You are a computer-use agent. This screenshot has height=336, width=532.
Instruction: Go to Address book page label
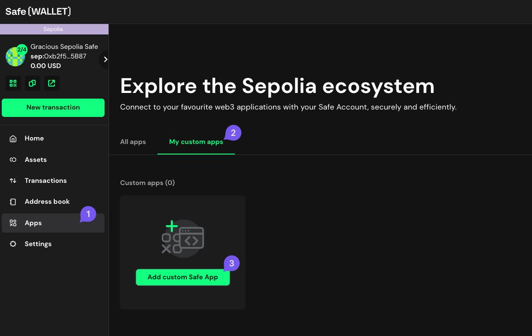[47, 202]
